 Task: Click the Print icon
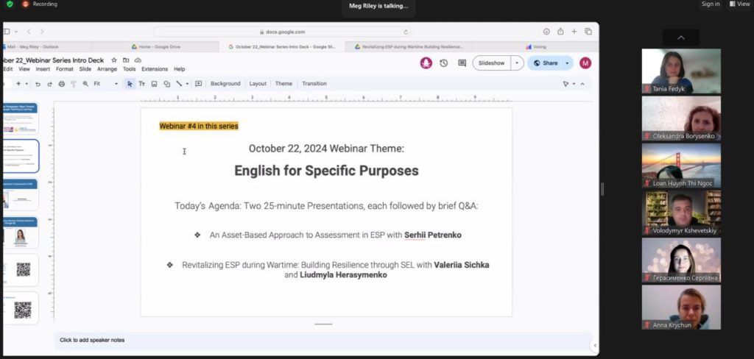pyautogui.click(x=62, y=84)
